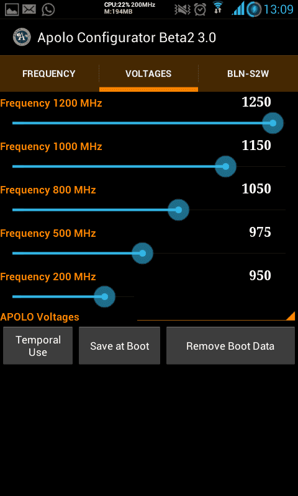Click the Frequency 200 MHz slider handle
The width and height of the screenshot is (298, 496).
pyautogui.click(x=104, y=297)
